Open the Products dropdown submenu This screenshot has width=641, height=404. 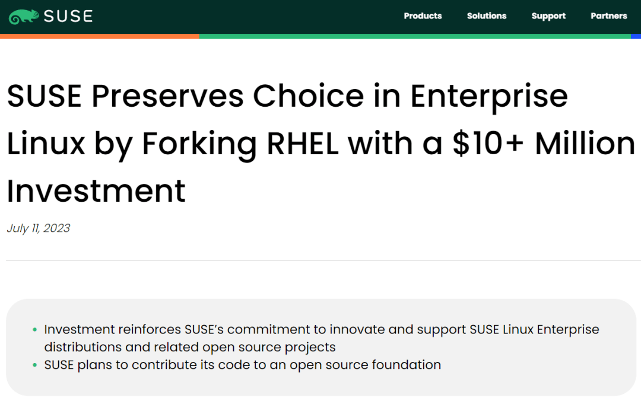point(423,16)
